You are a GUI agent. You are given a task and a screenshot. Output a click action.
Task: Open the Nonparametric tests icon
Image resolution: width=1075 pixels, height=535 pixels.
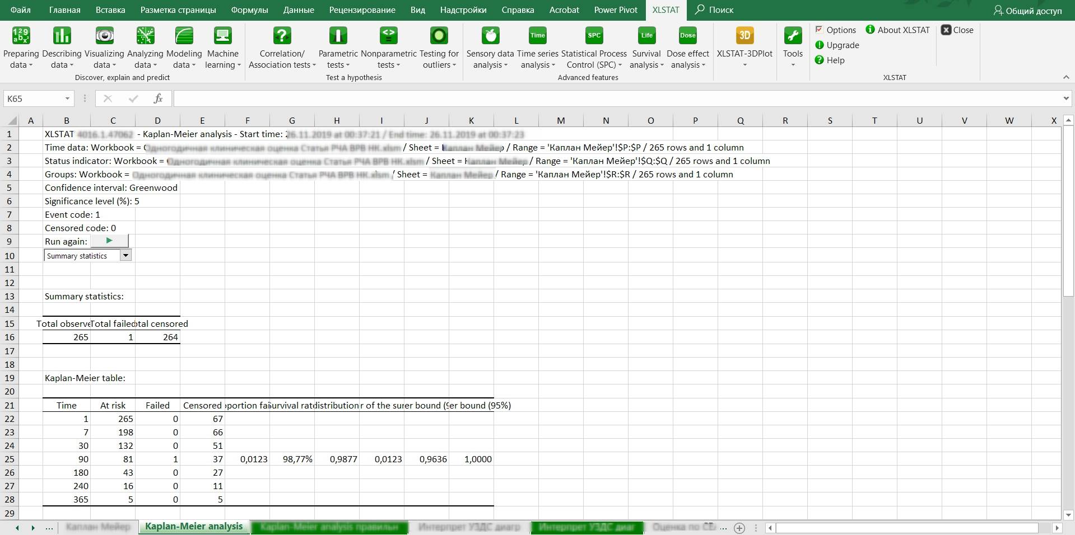[x=389, y=36]
